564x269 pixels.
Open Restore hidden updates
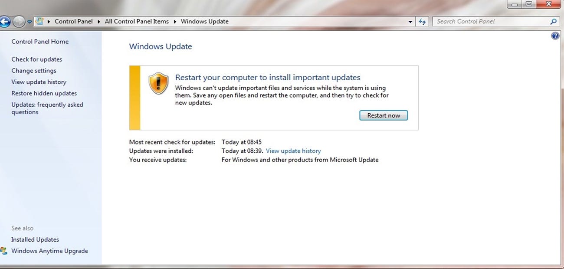tap(44, 93)
